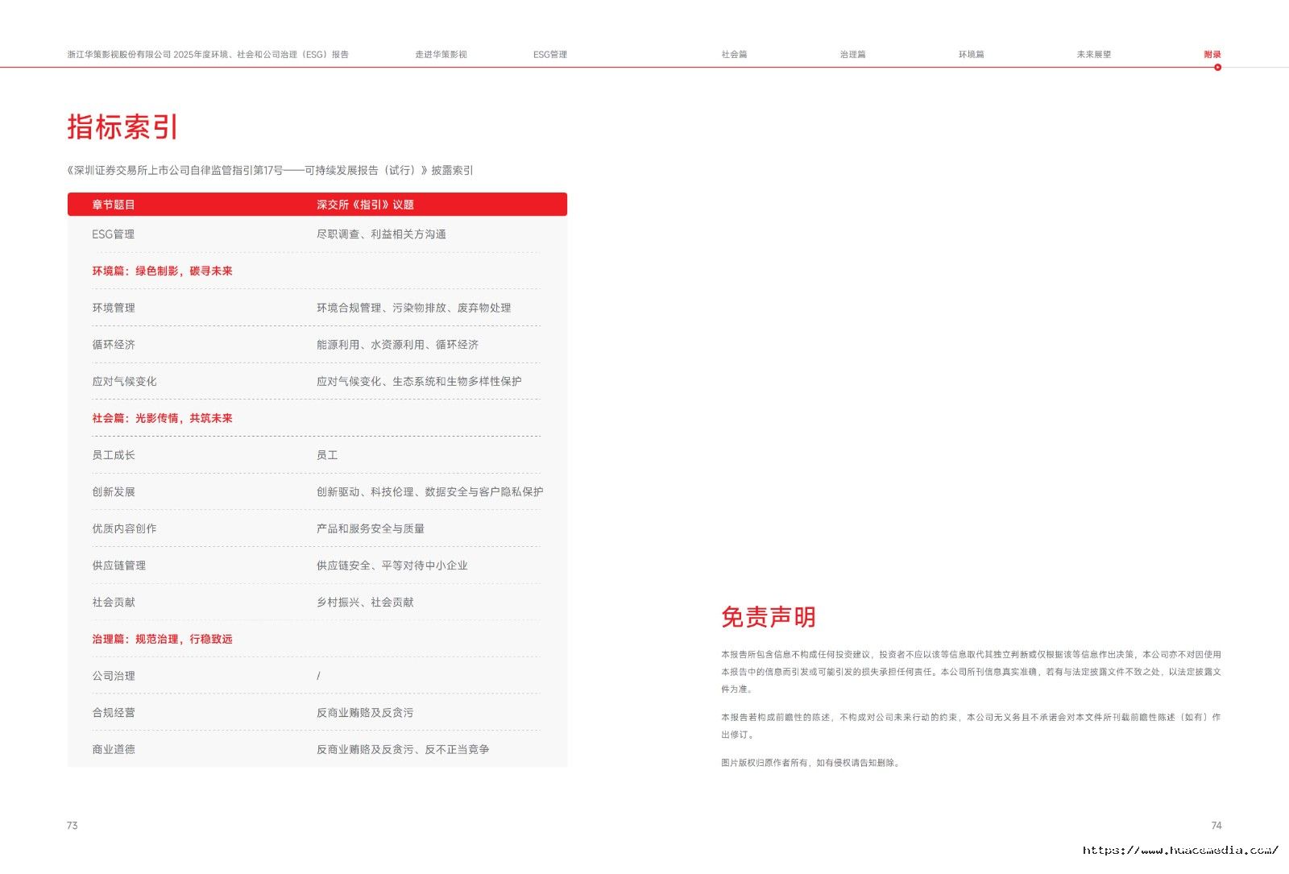The image size is (1289, 874).
Task: Click the www.huacemedia.com link
Action: coord(1180,850)
